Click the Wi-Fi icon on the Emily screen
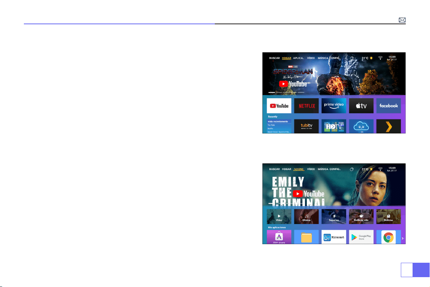The width and height of the screenshot is (430, 287). [x=380, y=169]
